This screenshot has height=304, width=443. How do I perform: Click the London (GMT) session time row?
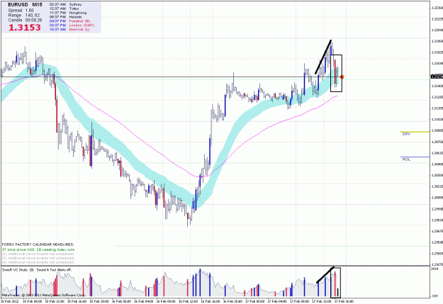[72, 25]
